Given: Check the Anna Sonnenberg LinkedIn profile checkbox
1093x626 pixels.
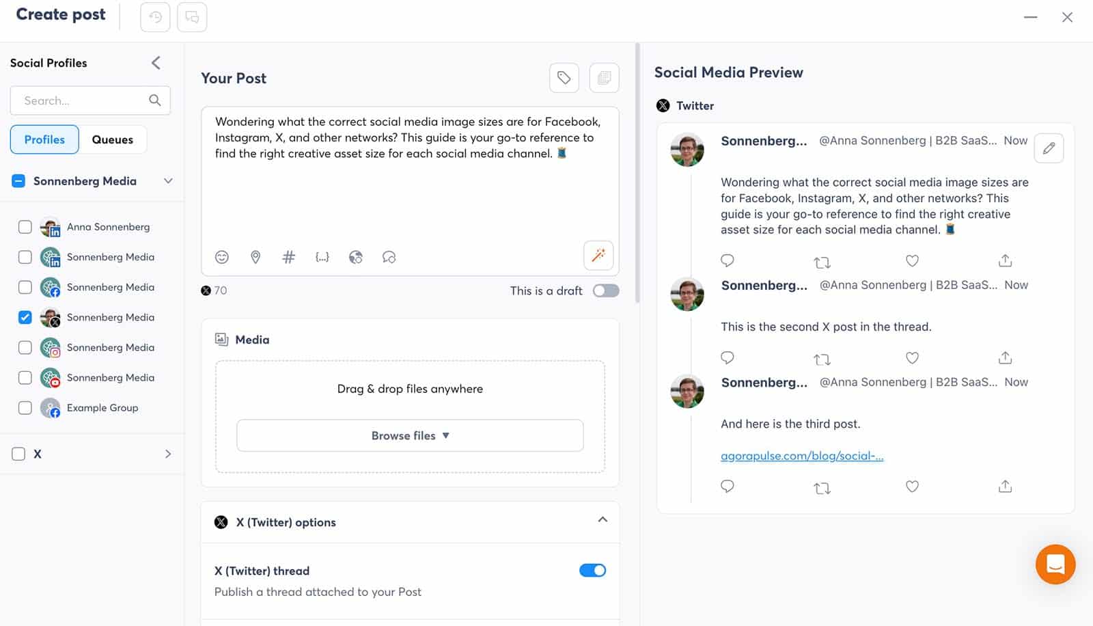Looking at the screenshot, I should pyautogui.click(x=25, y=226).
